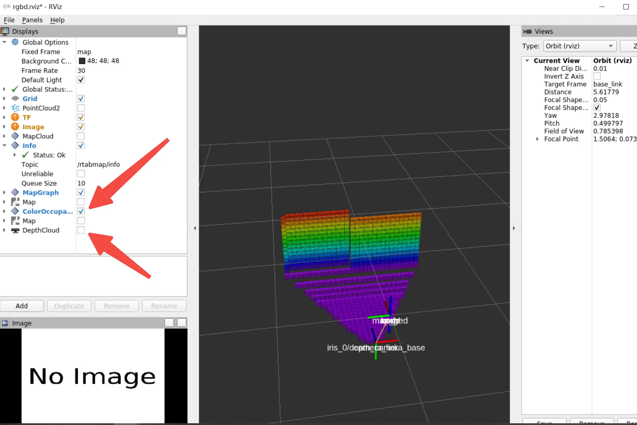Open the File menu
This screenshot has width=637, height=425.
[x=9, y=20]
